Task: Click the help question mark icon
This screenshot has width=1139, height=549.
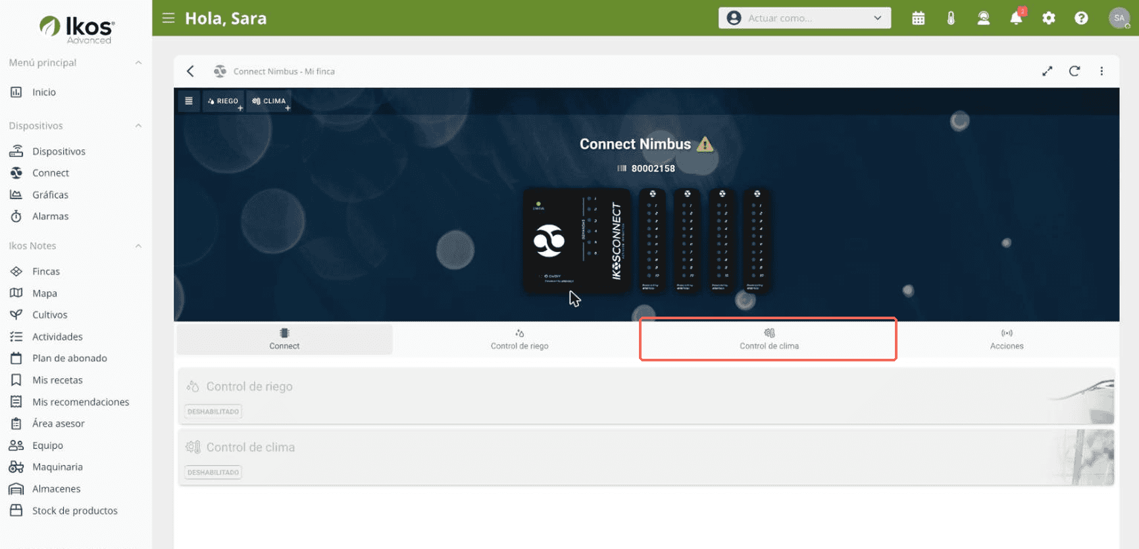Action: click(1081, 18)
